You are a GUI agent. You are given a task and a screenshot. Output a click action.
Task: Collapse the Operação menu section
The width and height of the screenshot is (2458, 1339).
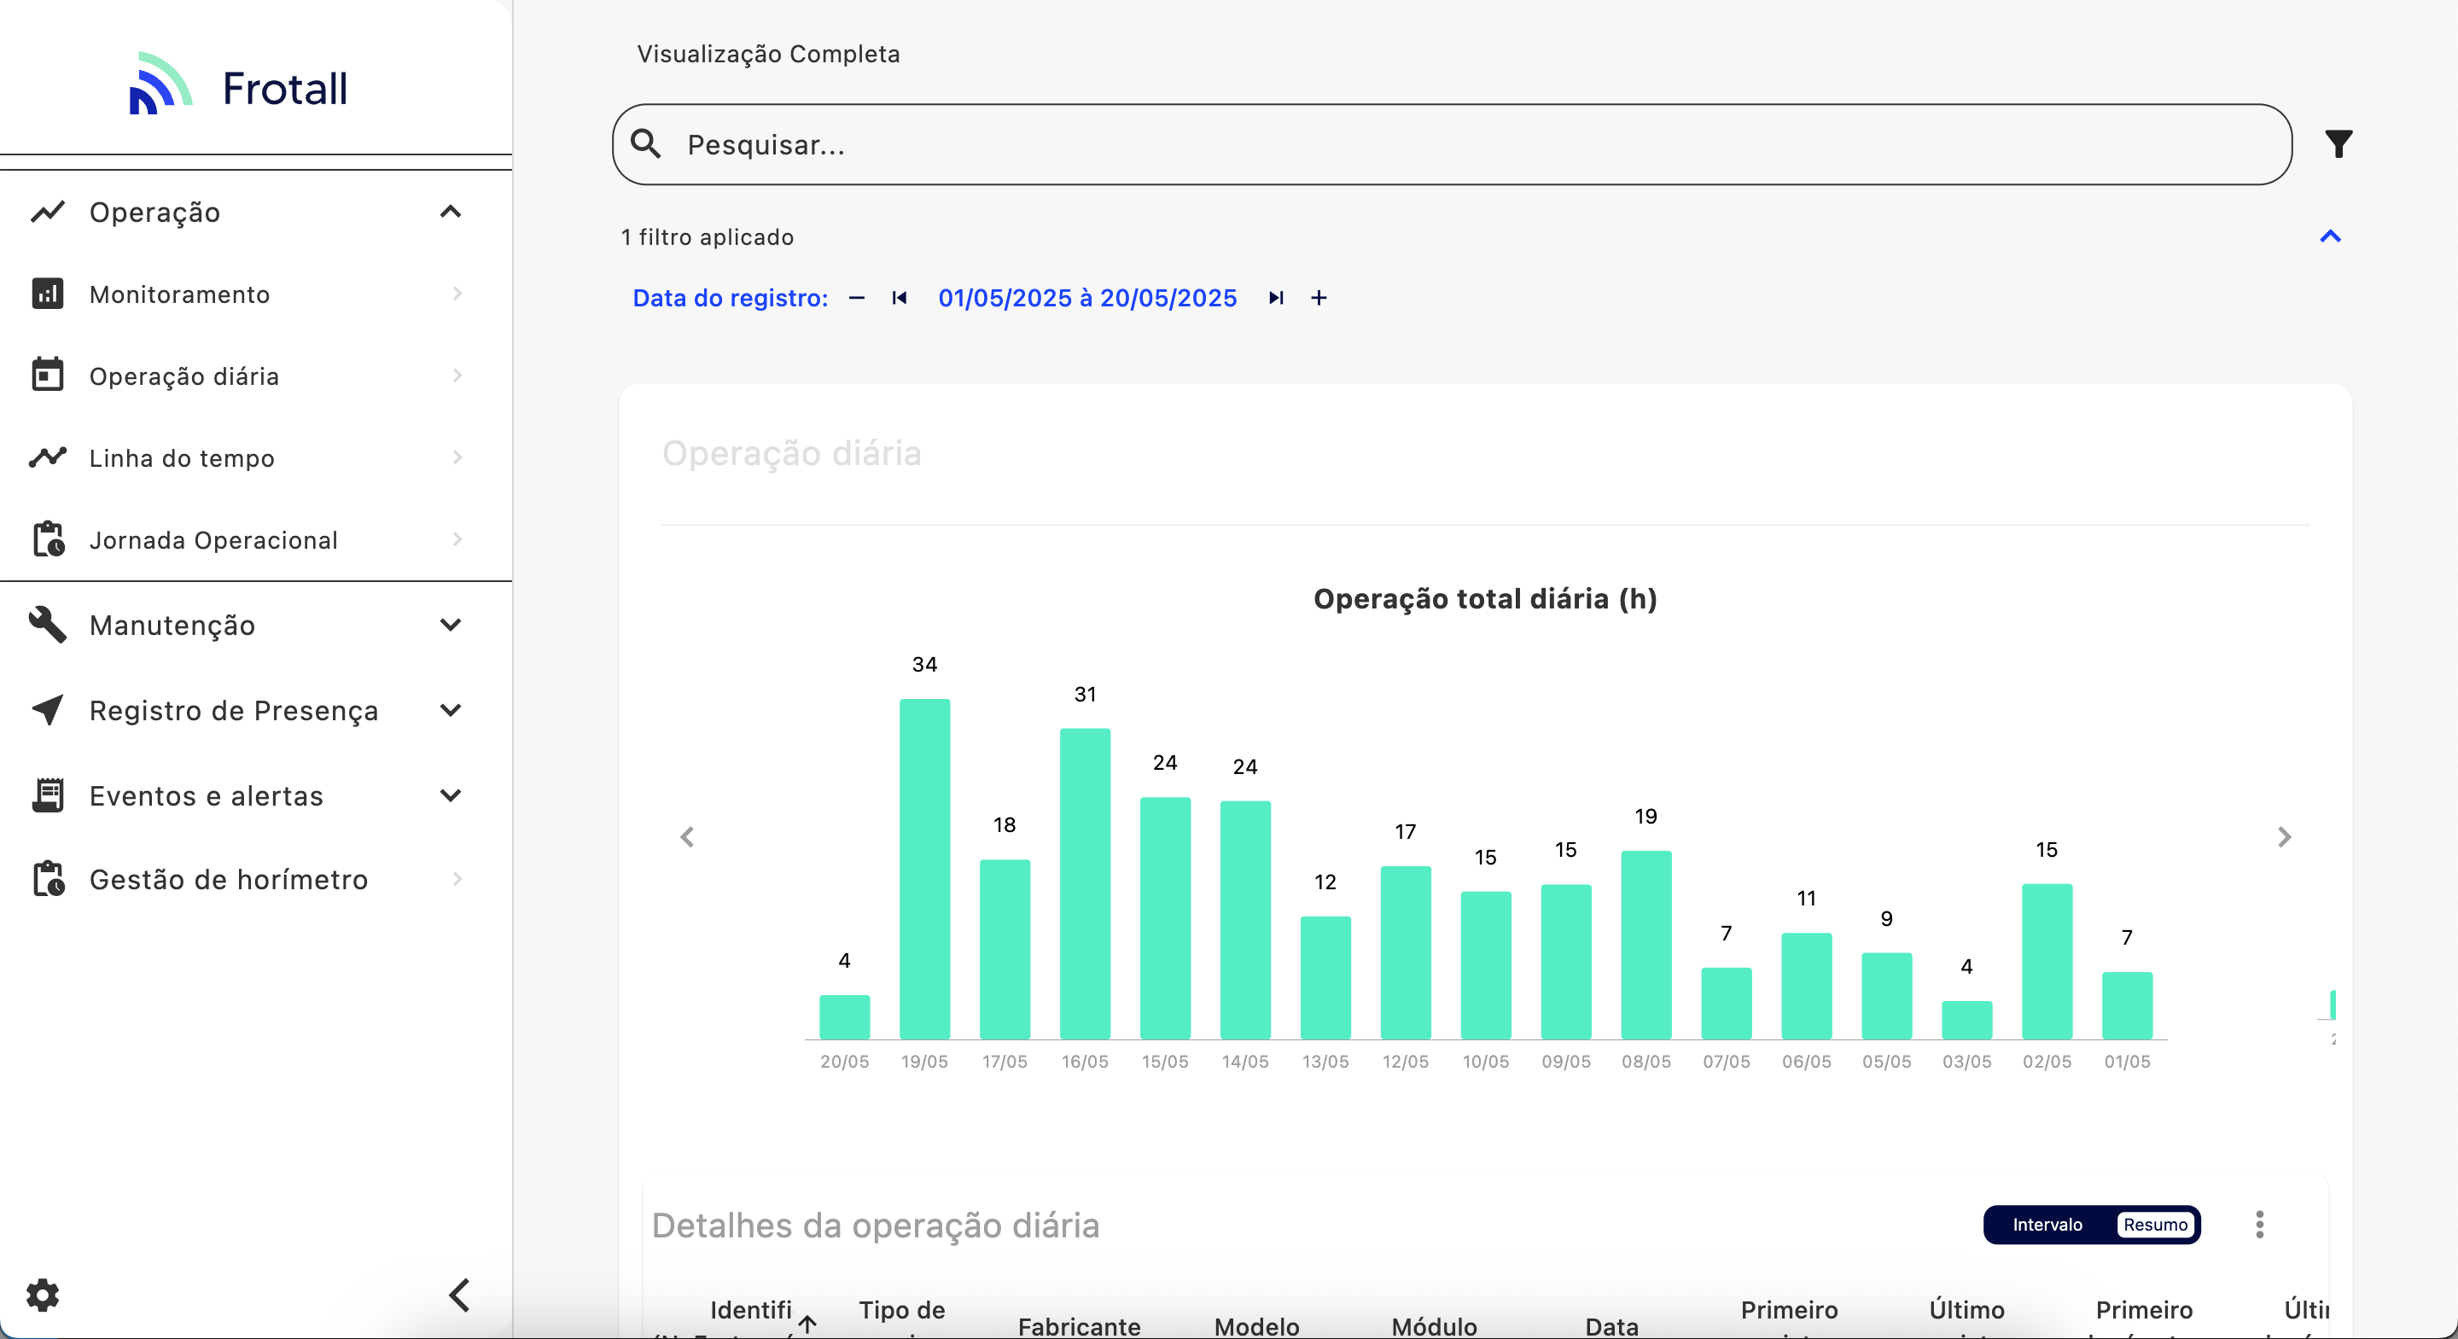451,212
